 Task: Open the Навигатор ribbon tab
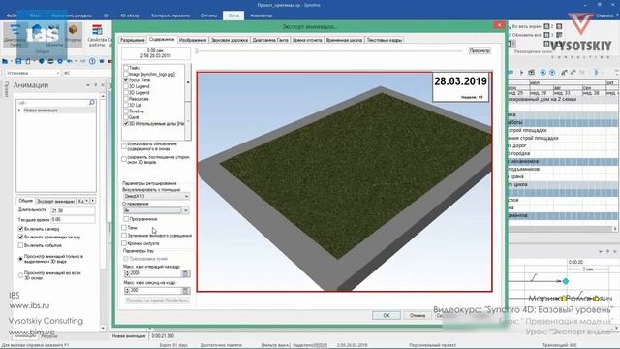262,16
